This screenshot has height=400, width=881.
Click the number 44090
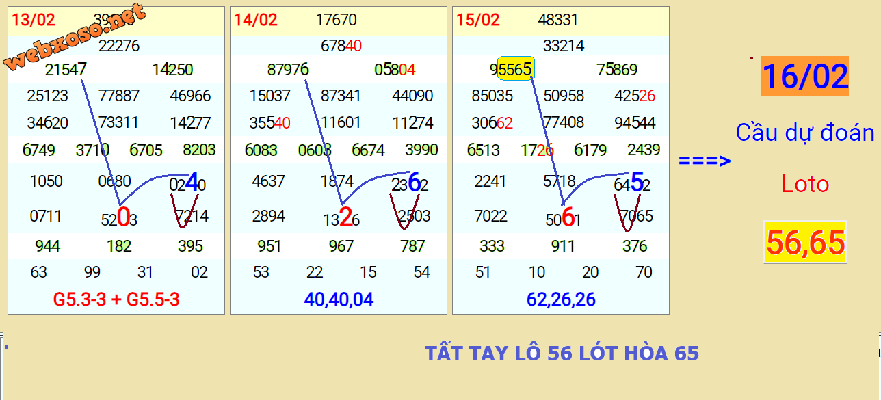412,95
